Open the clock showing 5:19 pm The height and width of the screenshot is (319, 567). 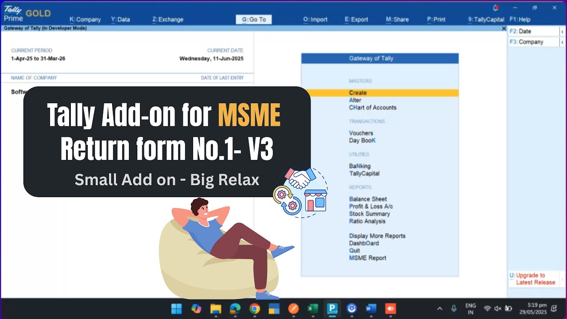coord(534,309)
